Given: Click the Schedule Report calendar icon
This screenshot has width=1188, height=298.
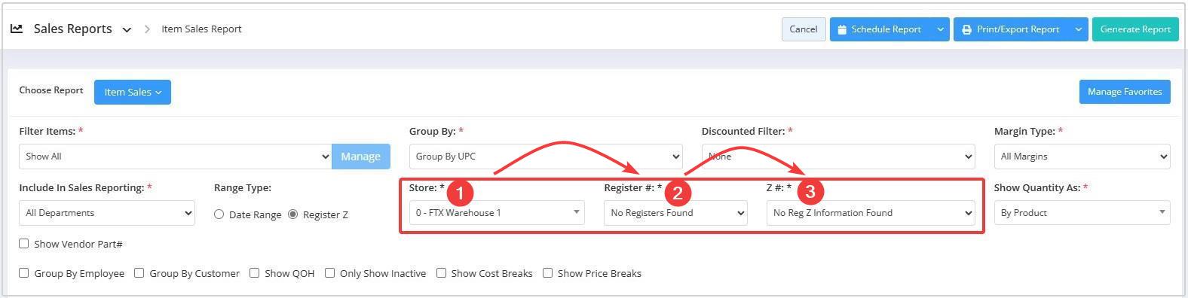Looking at the screenshot, I should [842, 29].
